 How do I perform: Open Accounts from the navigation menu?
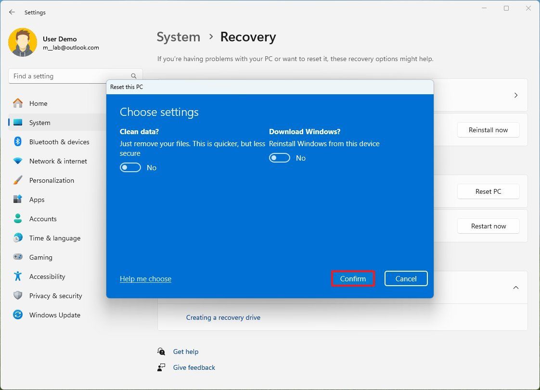tap(43, 219)
